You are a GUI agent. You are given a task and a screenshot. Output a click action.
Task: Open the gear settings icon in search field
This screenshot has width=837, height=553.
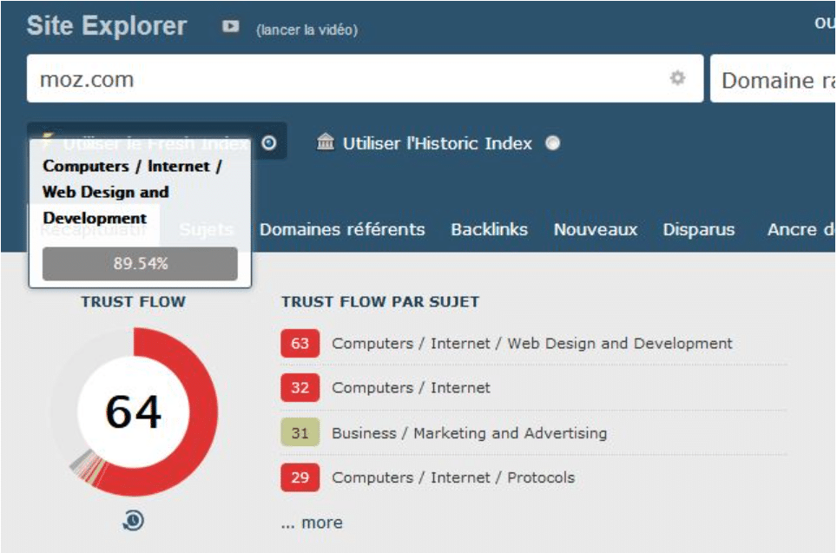[677, 78]
